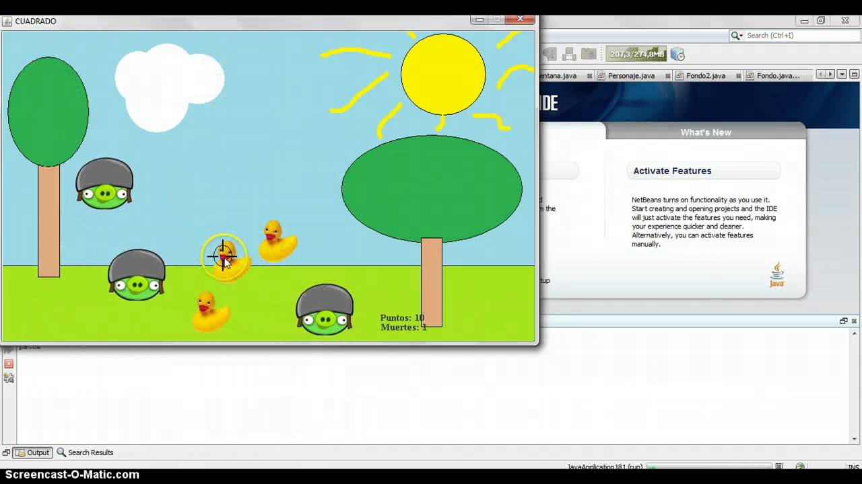The image size is (862, 484).
Task: Open the Output window tab
Action: pyautogui.click(x=33, y=452)
